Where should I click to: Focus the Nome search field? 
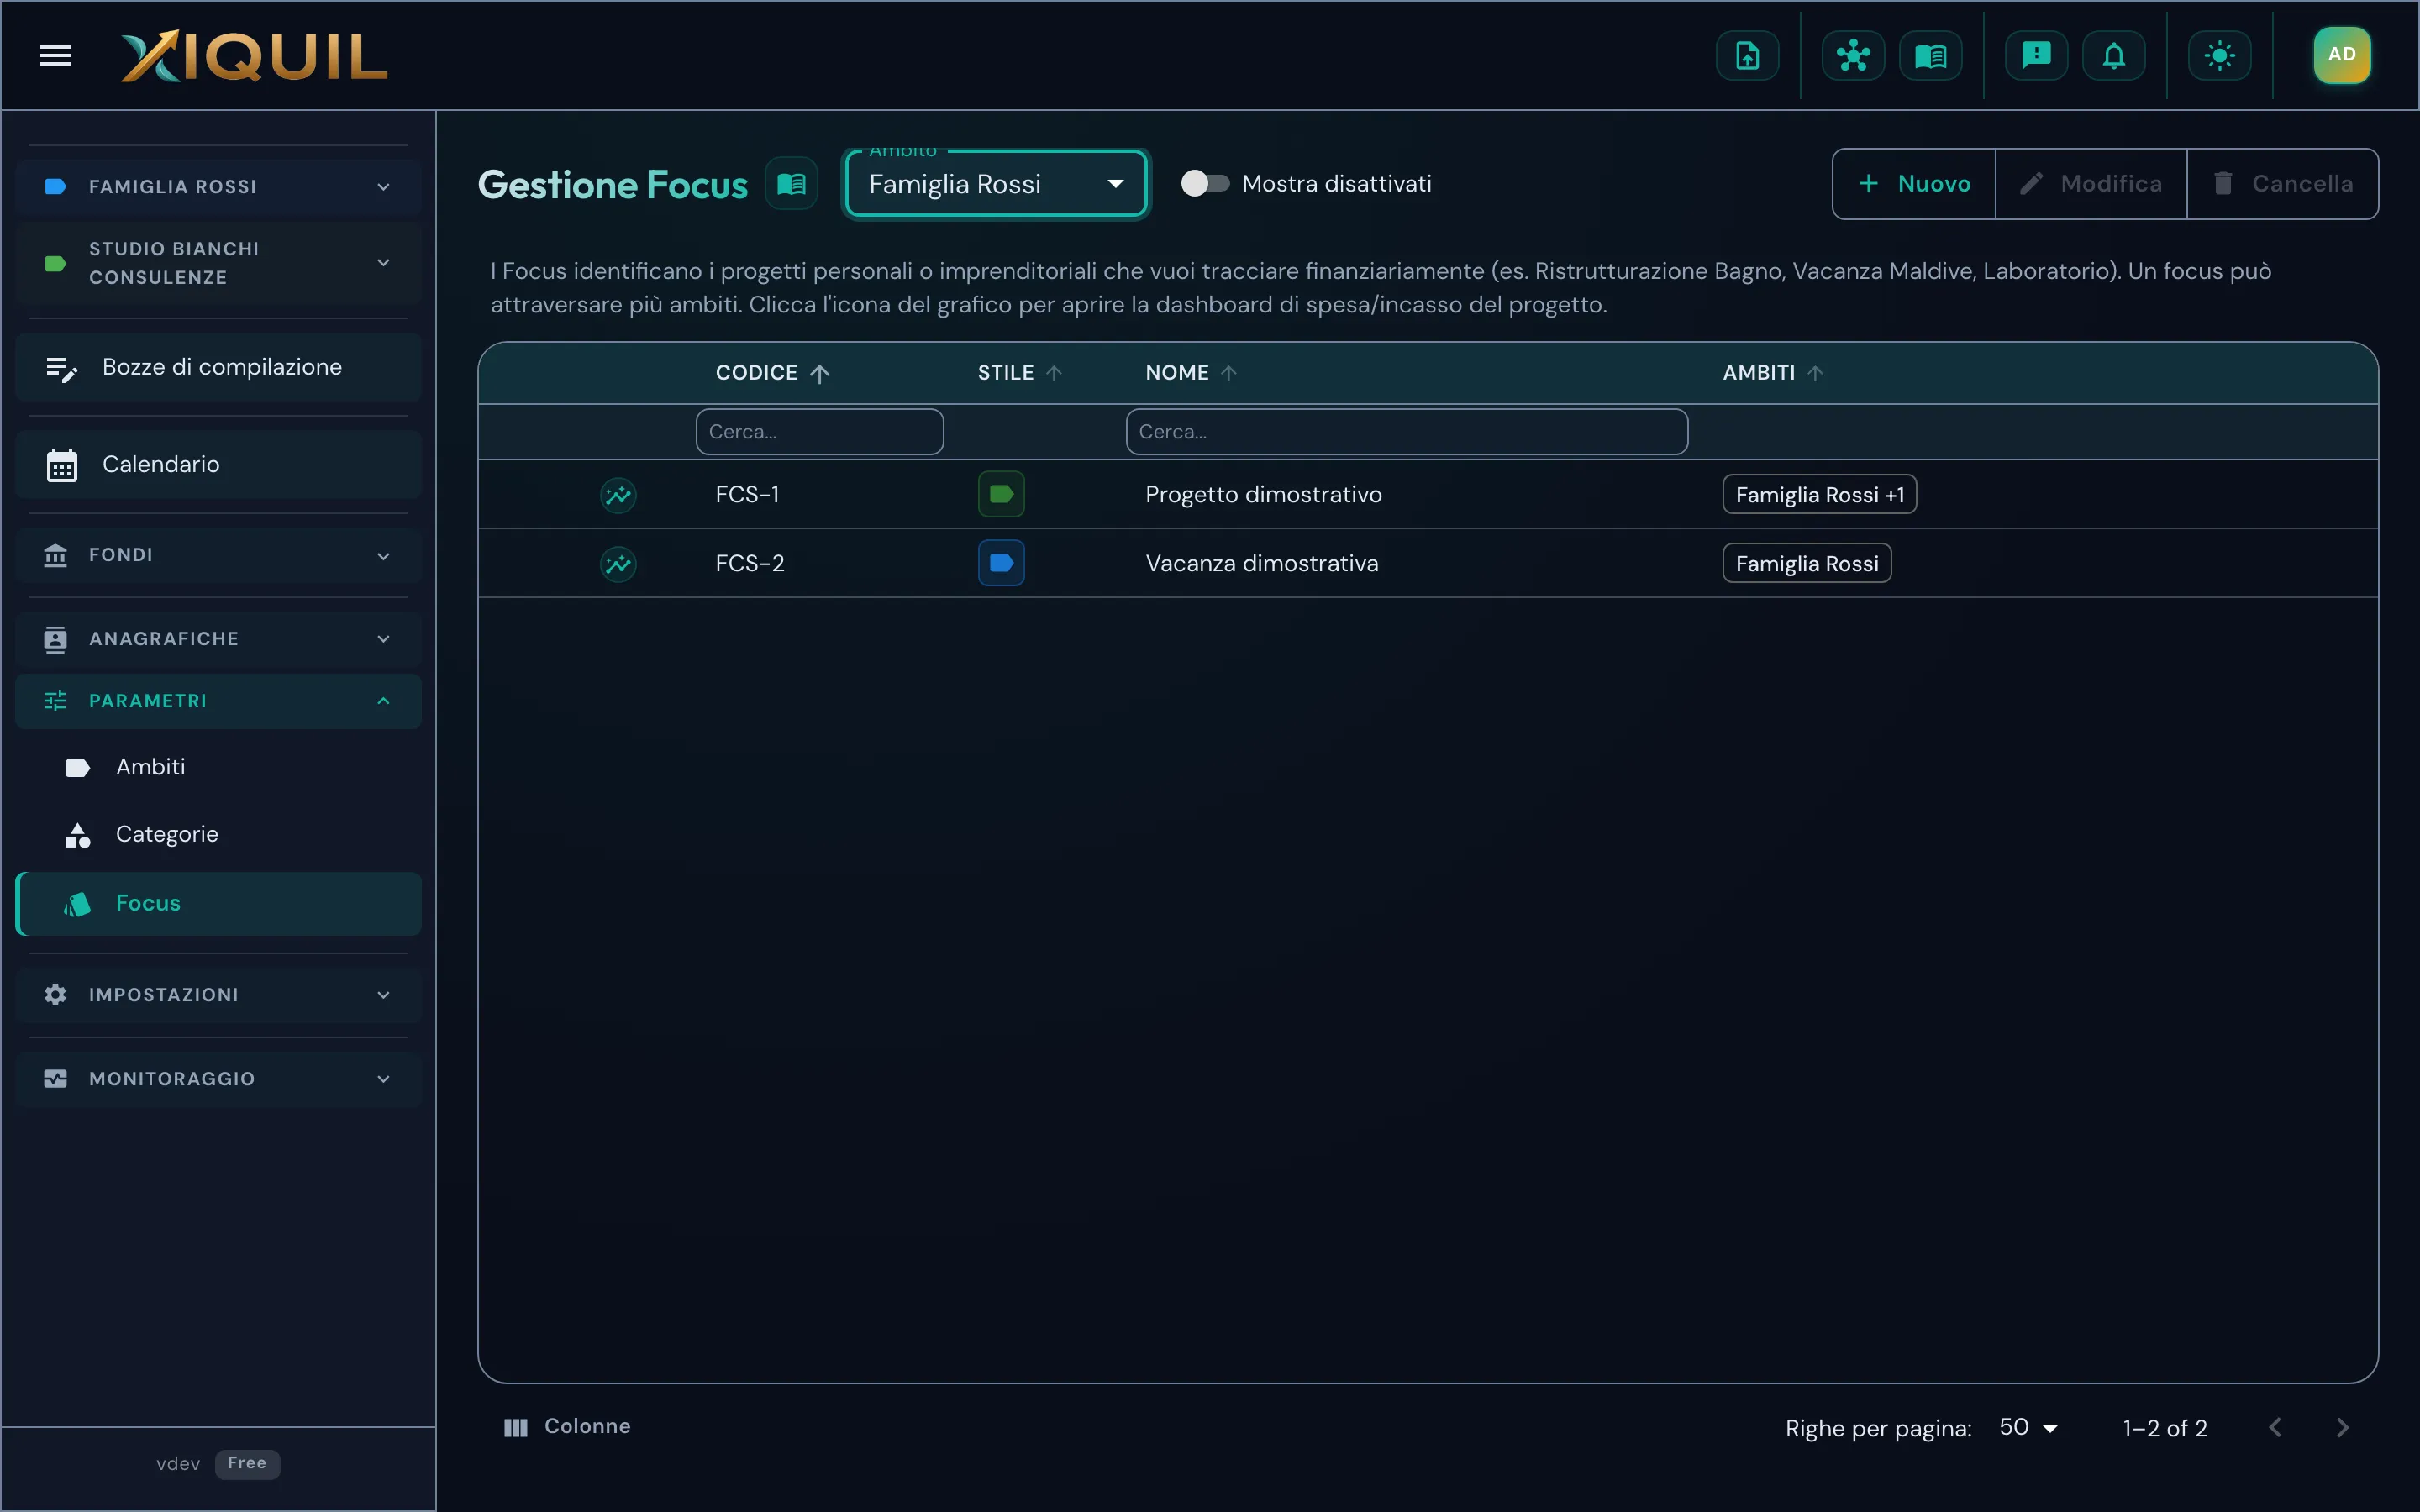coord(1407,432)
